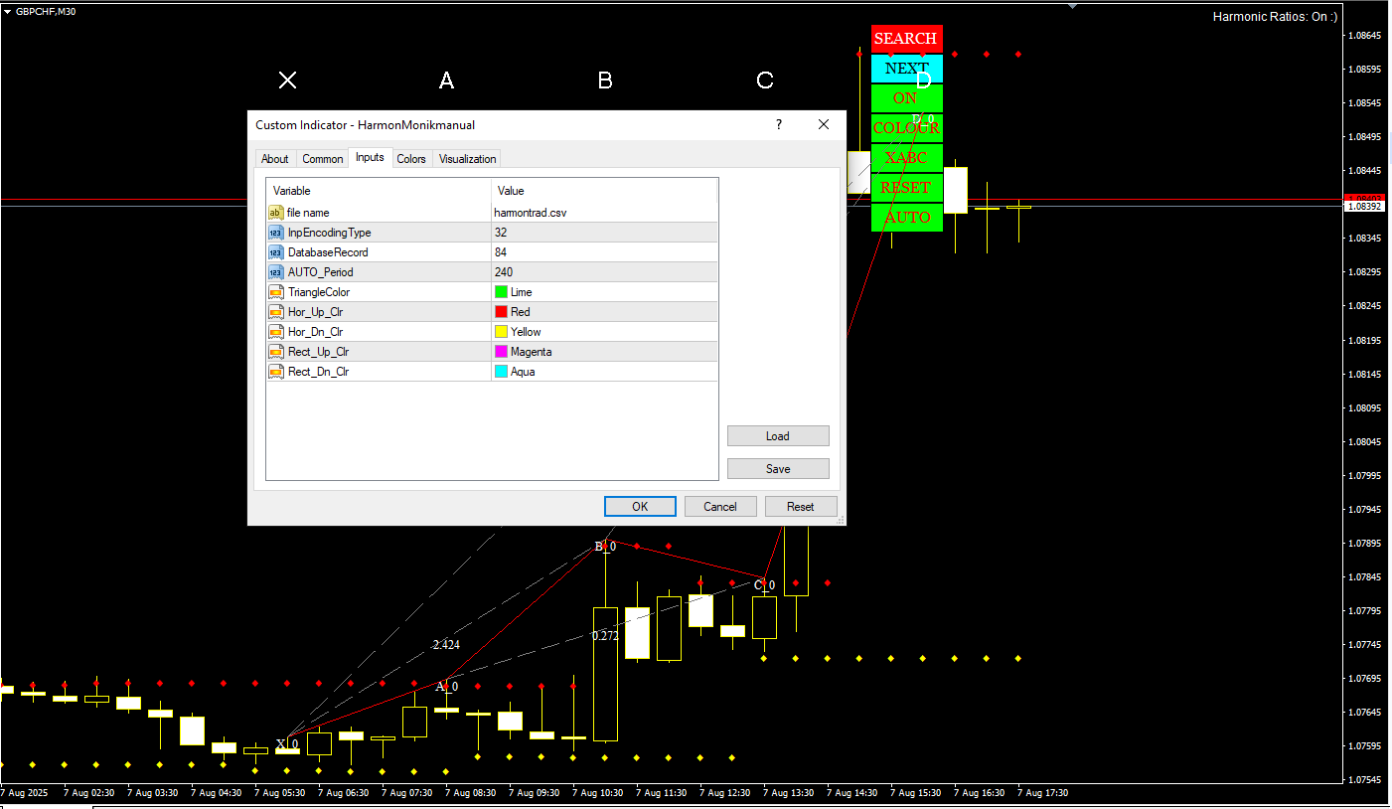The height and width of the screenshot is (809, 1392).
Task: Switch to the Colors tab
Action: (410, 159)
